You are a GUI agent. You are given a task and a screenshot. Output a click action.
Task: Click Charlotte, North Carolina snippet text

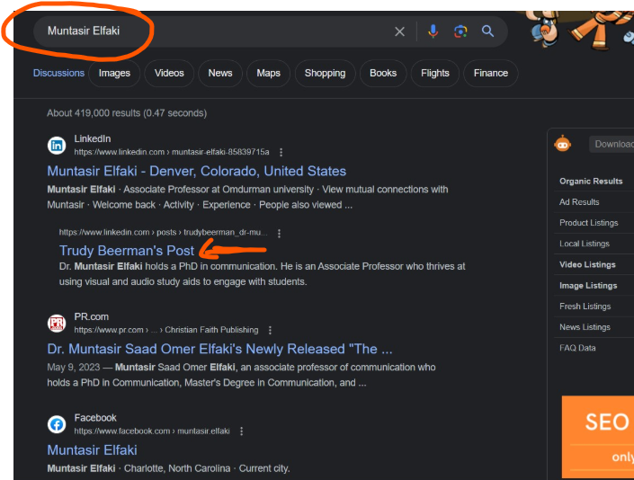tap(177, 468)
